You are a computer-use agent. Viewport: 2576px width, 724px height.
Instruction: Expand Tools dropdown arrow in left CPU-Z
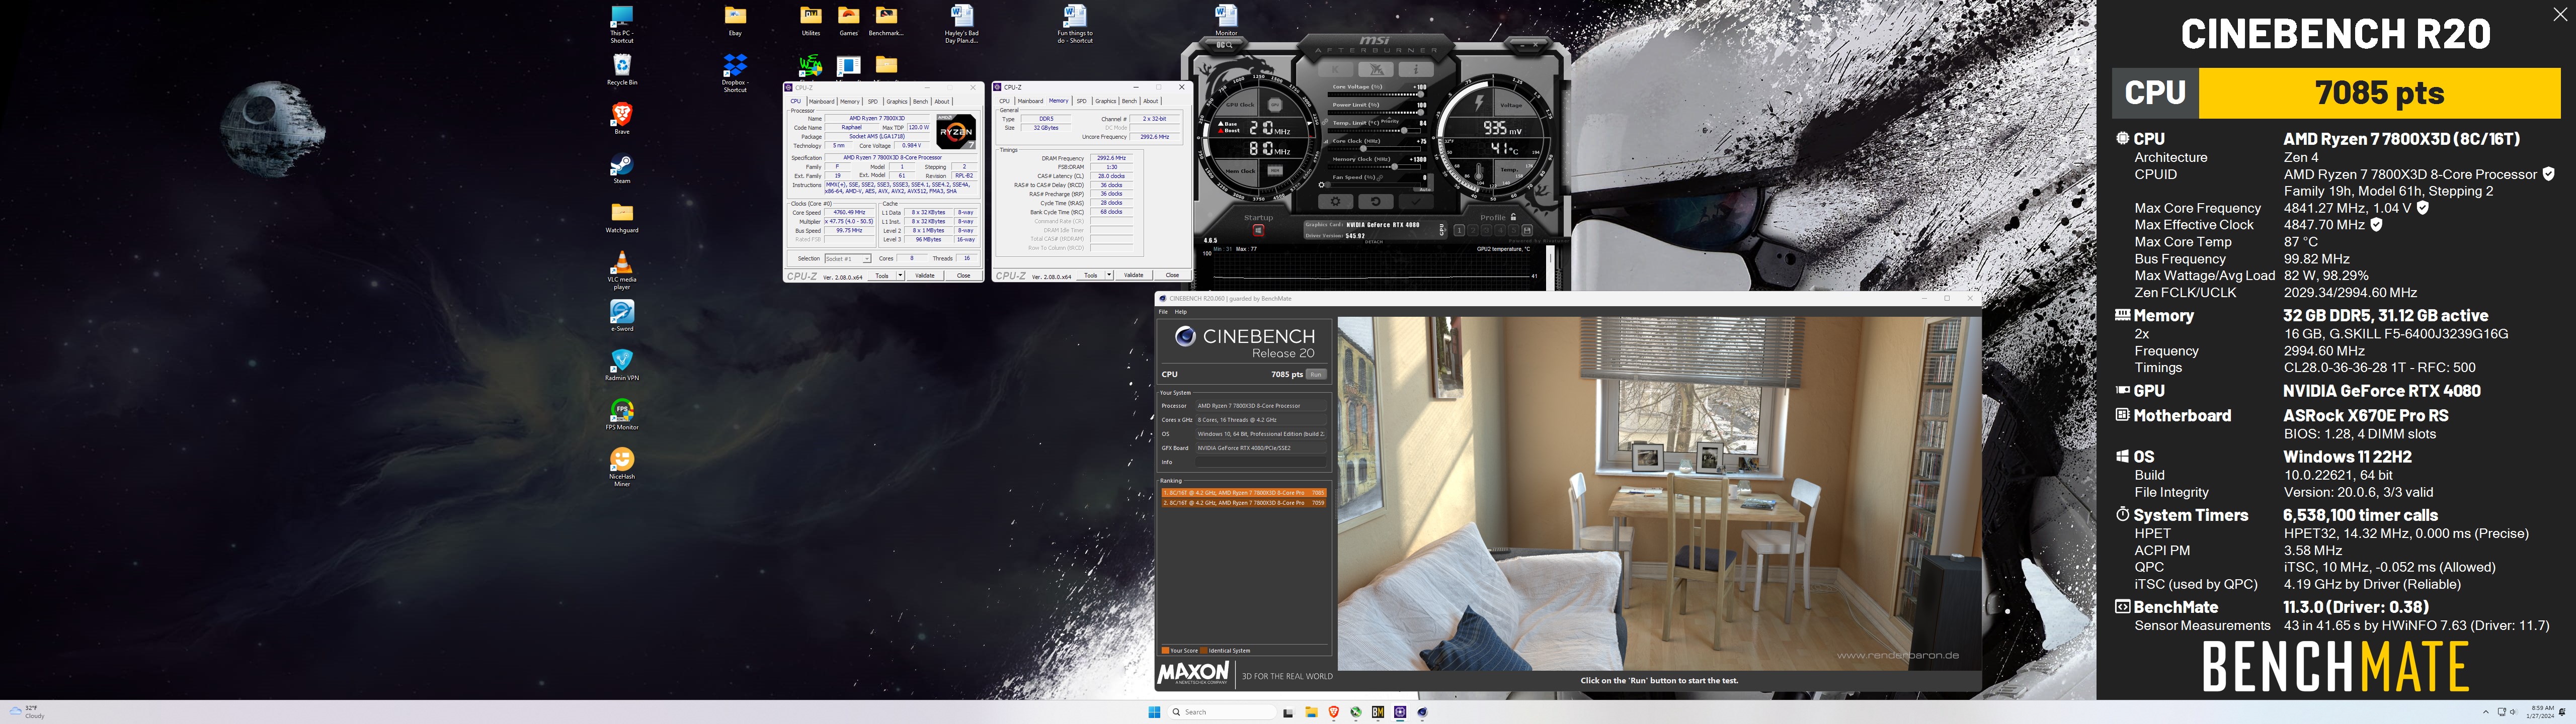pos(900,276)
